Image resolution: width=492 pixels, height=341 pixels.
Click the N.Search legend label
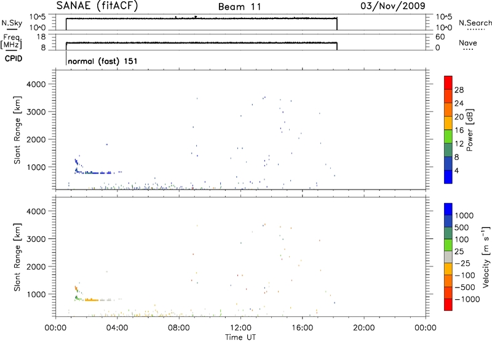point(475,23)
